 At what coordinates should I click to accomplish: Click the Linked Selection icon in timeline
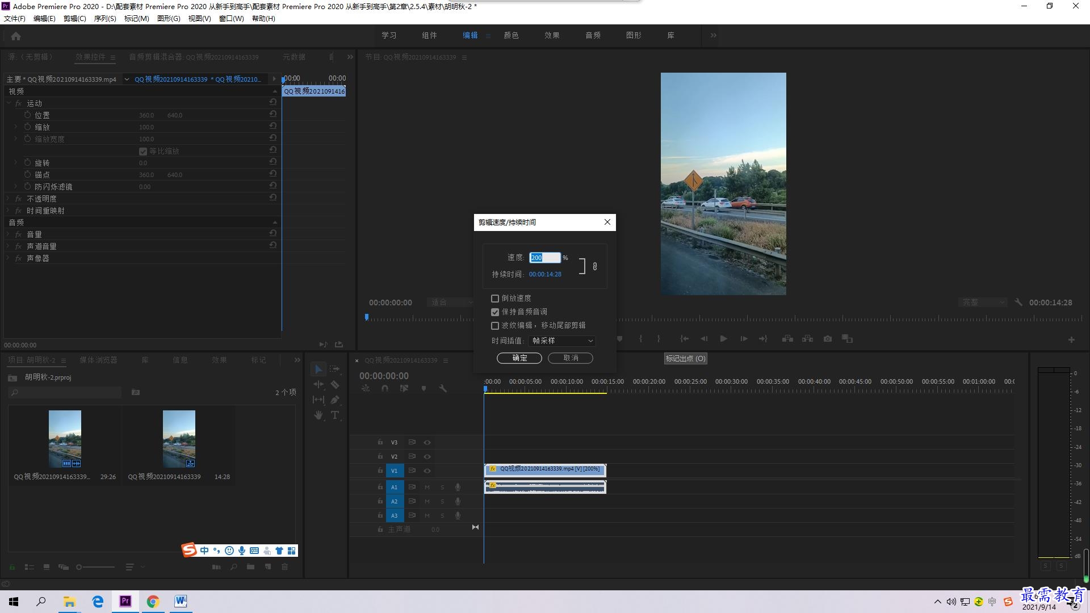click(x=404, y=388)
